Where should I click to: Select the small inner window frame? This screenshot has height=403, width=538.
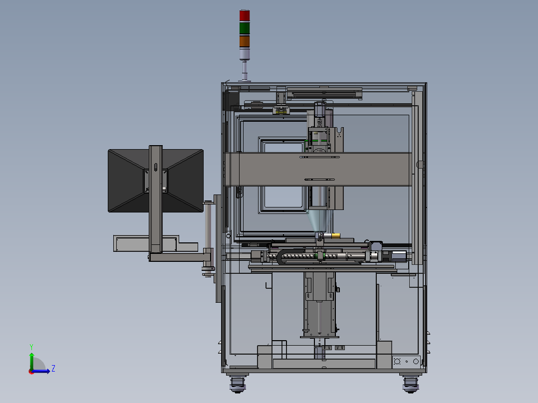pyautogui.click(x=283, y=175)
